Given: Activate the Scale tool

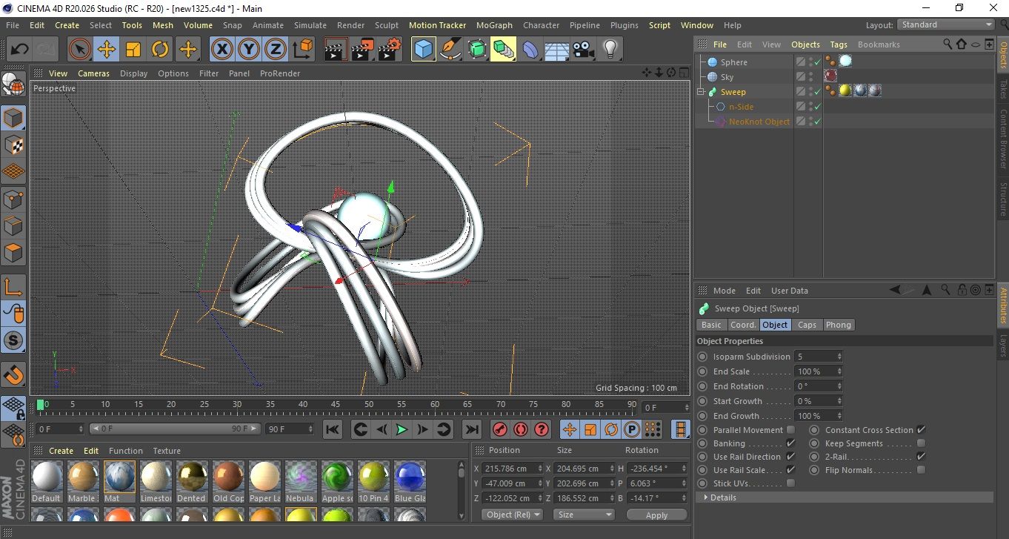Looking at the screenshot, I should (x=133, y=50).
